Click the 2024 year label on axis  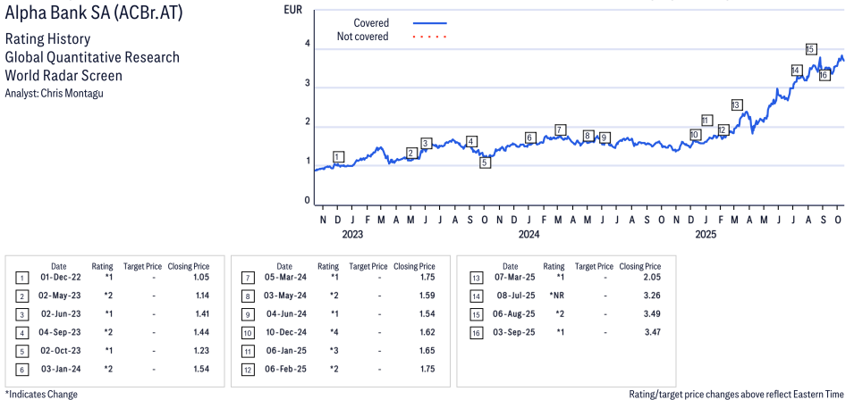(529, 235)
